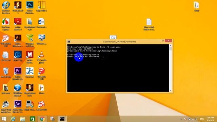Select the red M McAfee shortcut icon
Image resolution: width=217 pixels, height=122 pixels.
[x=29, y=55]
